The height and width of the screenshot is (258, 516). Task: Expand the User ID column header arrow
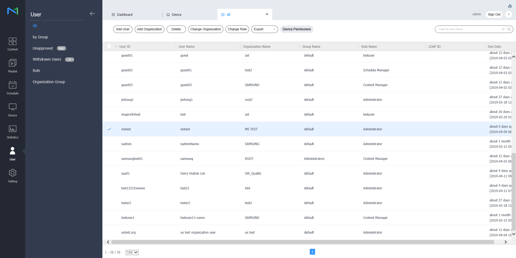(x=116, y=47)
